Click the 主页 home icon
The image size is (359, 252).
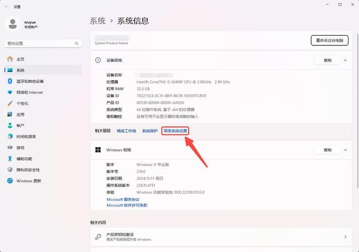(10, 59)
